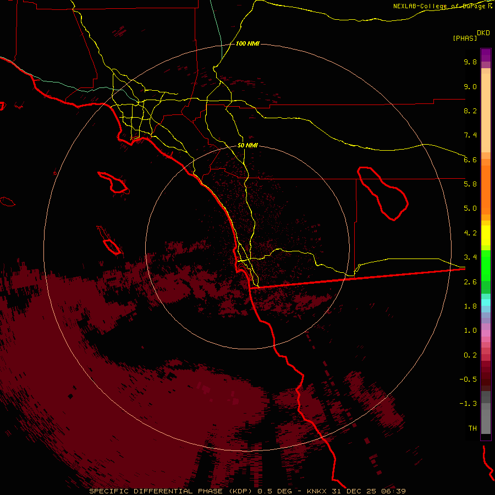
Task: Click the 1.8 scale value
Action: pyautogui.click(x=470, y=306)
